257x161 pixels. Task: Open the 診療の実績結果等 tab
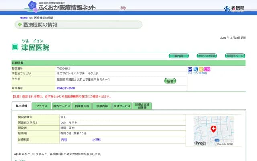pos(142,106)
